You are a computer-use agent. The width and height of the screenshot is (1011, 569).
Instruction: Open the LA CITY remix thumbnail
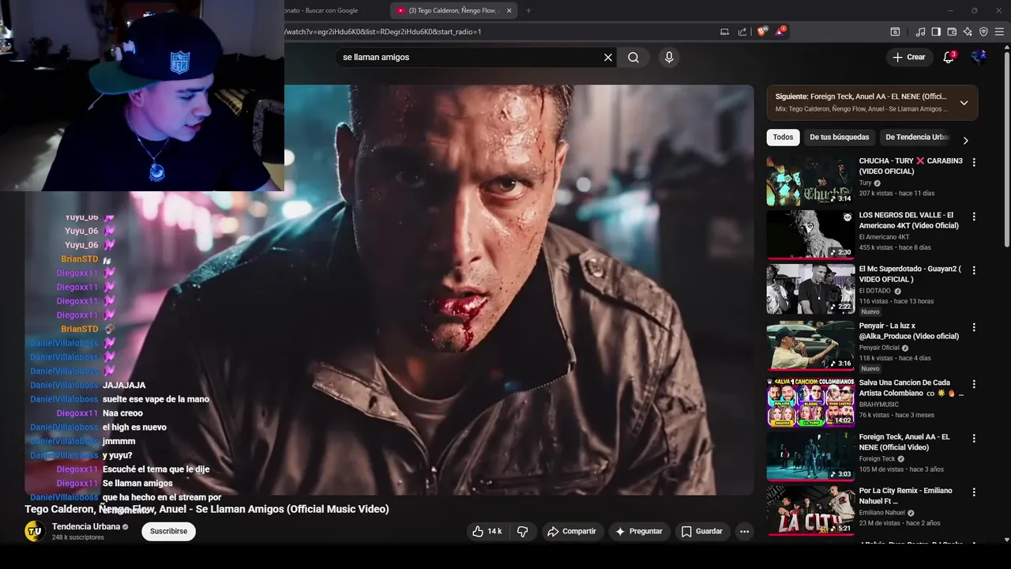(810, 511)
